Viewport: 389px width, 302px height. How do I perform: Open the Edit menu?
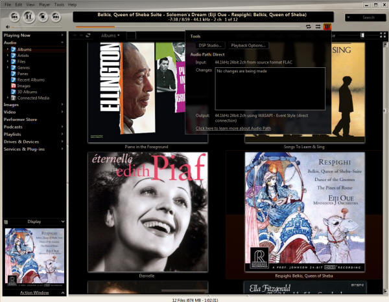(x=19, y=5)
